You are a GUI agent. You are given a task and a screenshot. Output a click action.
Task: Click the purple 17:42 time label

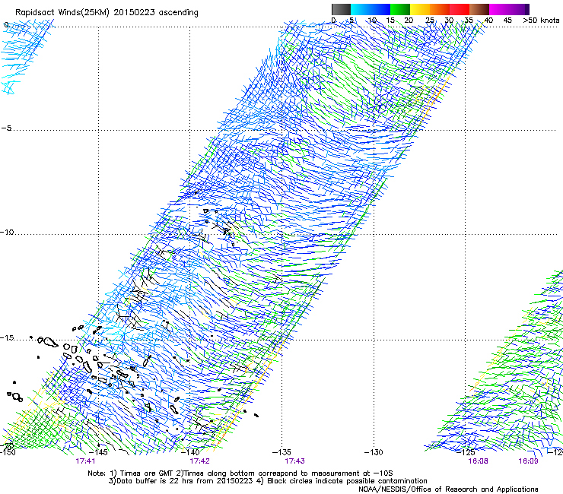pyautogui.click(x=199, y=461)
